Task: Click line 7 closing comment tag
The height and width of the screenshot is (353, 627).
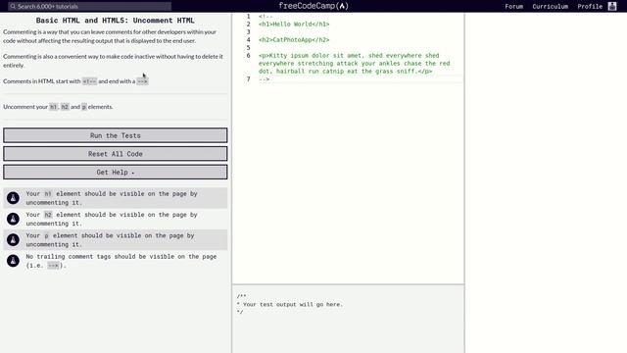Action: (x=264, y=79)
